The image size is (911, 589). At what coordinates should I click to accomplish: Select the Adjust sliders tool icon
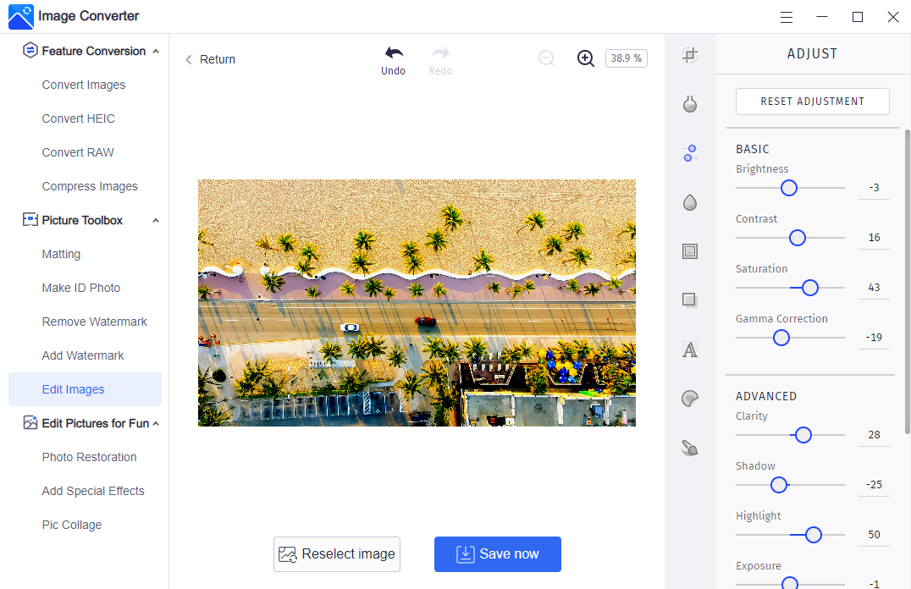(x=690, y=153)
